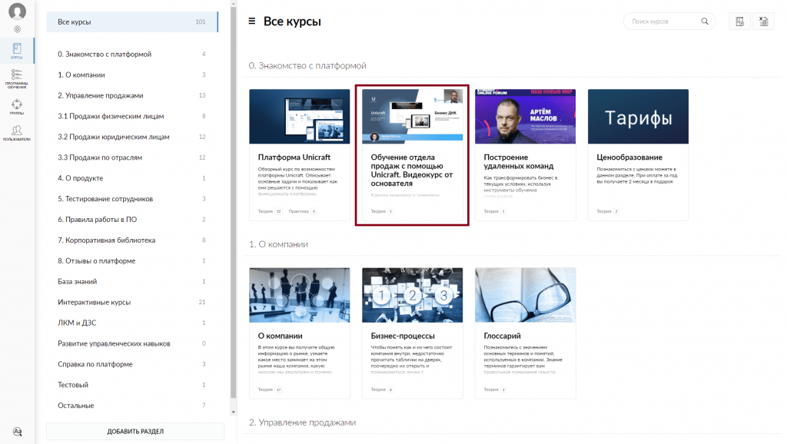The image size is (787, 444).
Task: Click the ДОБАВИТЬ РАЗДЕЛ button
Action: tap(135, 432)
